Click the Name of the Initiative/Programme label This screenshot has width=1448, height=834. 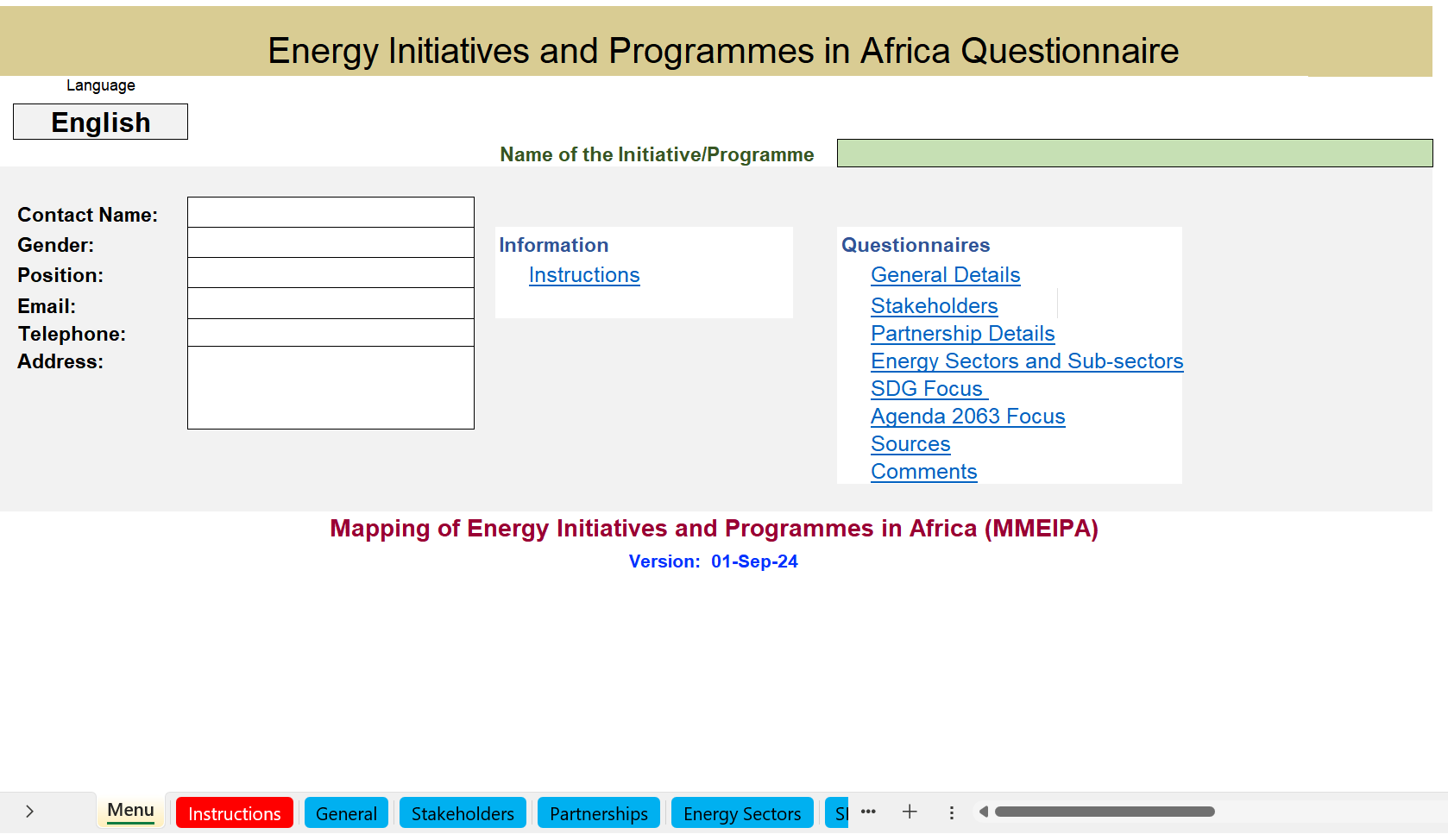657,154
